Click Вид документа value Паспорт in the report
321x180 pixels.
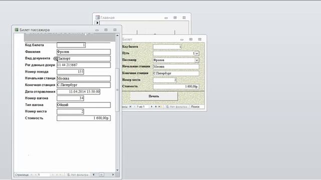tap(84, 58)
